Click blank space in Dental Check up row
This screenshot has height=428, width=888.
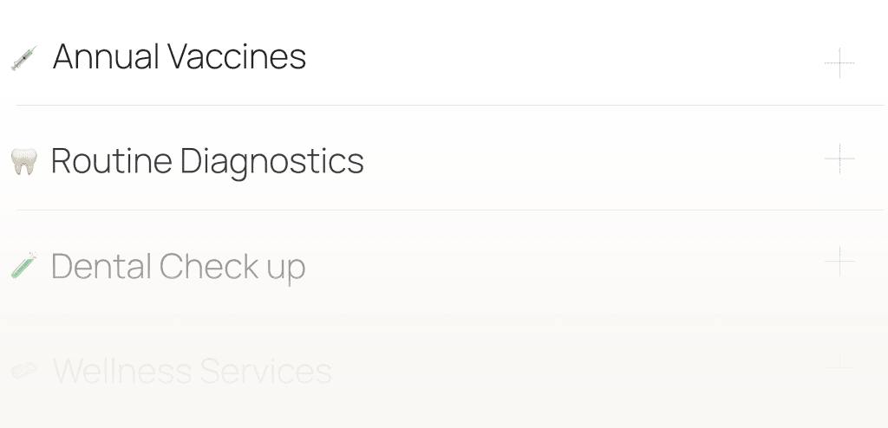pos(564,266)
